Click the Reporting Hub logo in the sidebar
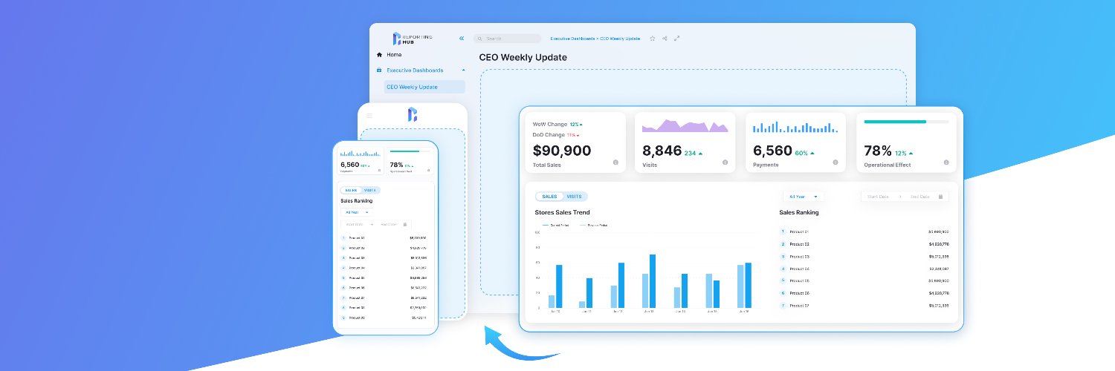Screen dimensions: 1115x371 pyautogui.click(x=413, y=39)
